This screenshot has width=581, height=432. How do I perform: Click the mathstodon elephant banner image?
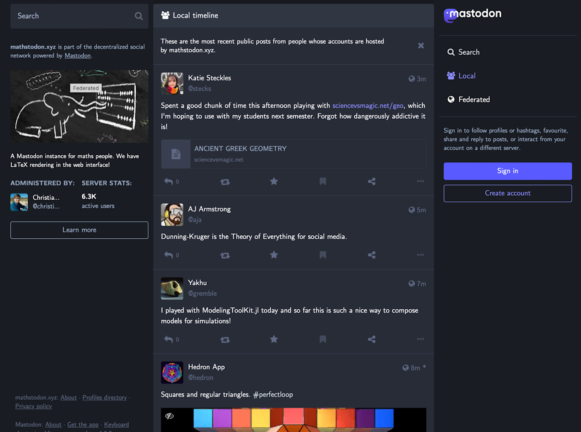pyautogui.click(x=79, y=107)
